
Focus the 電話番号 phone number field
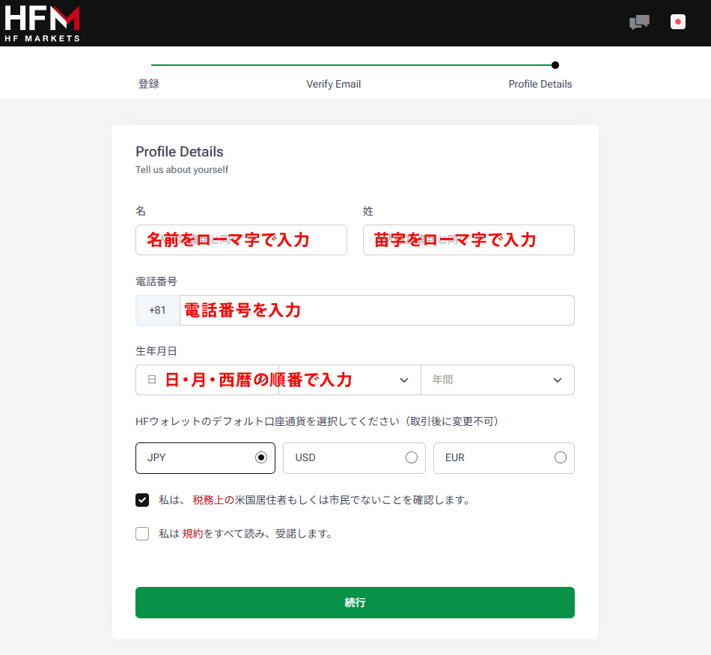(x=376, y=310)
